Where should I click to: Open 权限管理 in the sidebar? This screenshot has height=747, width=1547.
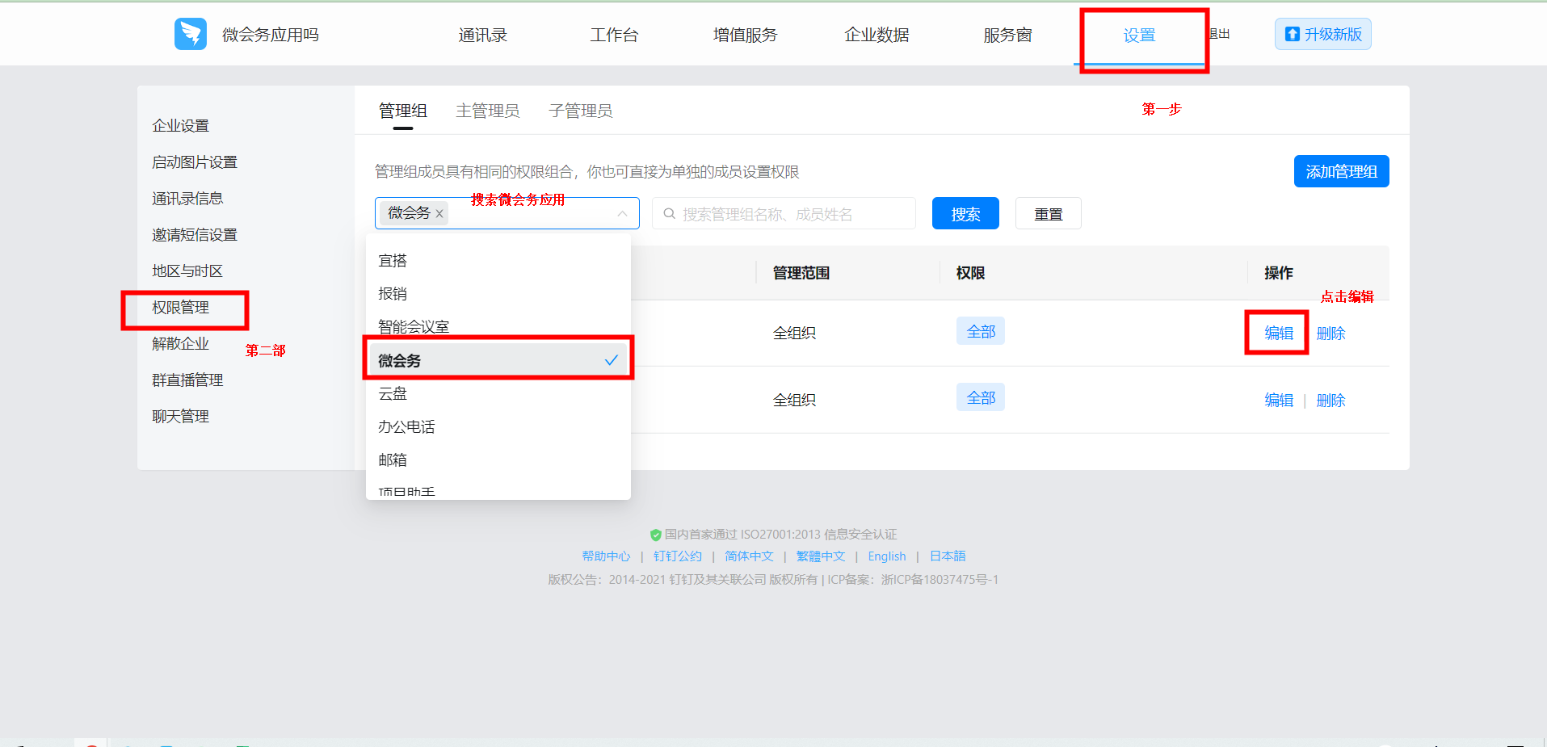[x=181, y=308]
